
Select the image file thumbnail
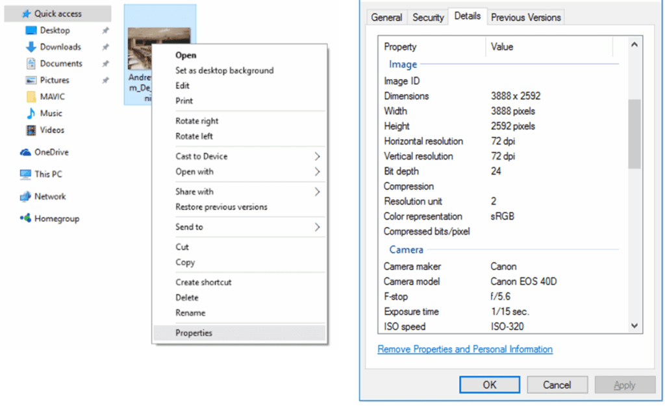click(x=159, y=49)
